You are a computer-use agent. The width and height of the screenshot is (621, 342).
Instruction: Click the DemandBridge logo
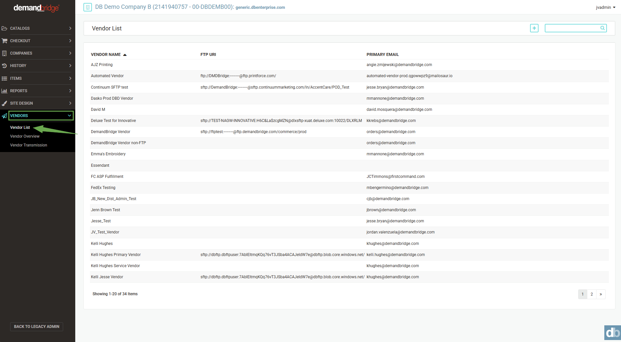click(x=36, y=8)
